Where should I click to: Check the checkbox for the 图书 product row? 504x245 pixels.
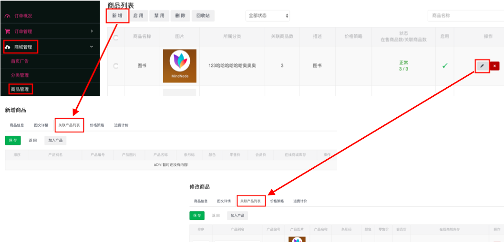(116, 66)
